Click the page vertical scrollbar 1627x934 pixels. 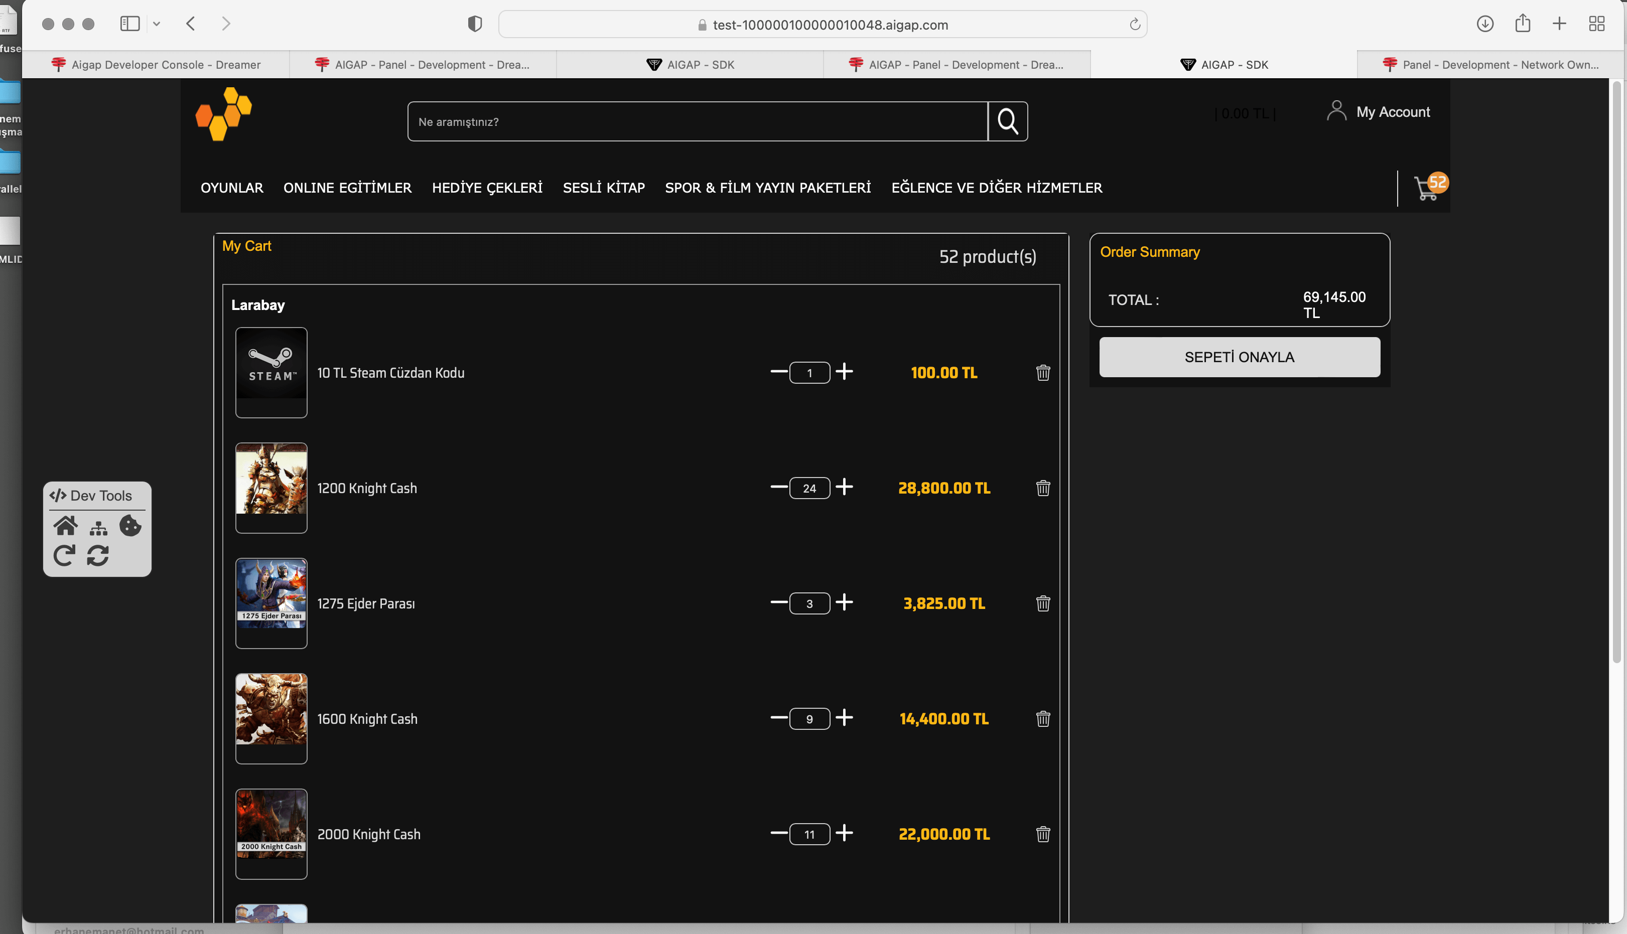pos(1617,372)
